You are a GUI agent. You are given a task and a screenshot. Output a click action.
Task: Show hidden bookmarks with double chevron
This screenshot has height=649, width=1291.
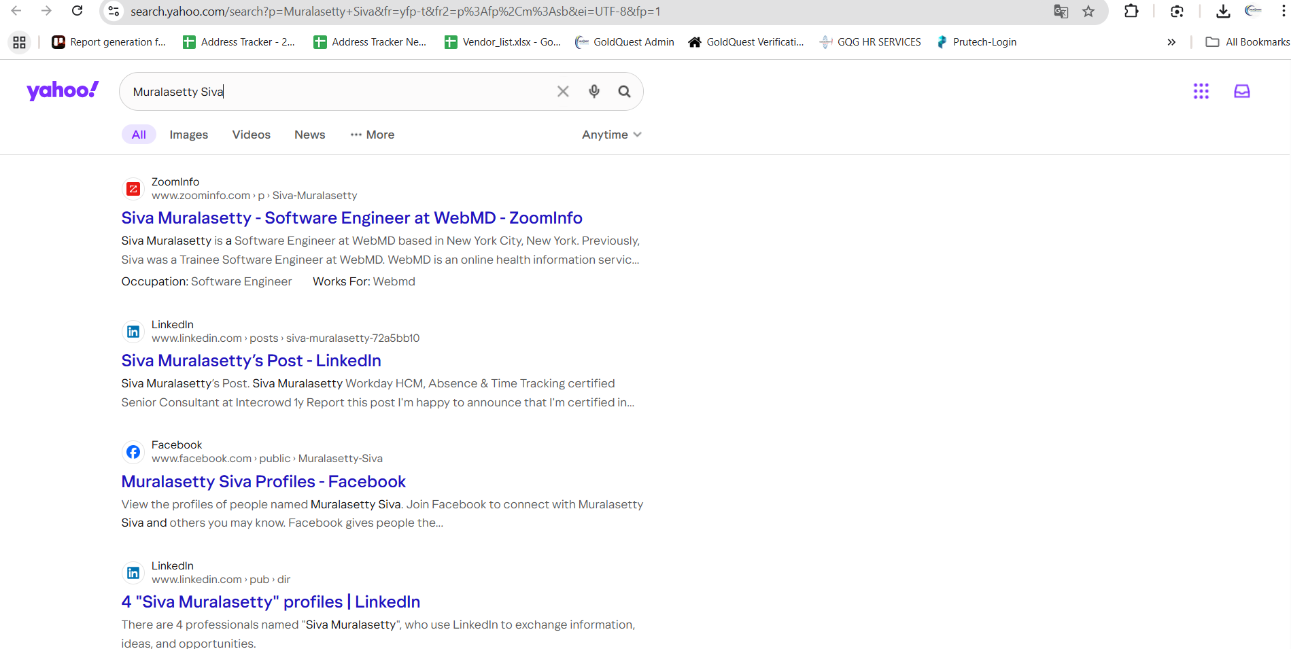[1171, 42]
